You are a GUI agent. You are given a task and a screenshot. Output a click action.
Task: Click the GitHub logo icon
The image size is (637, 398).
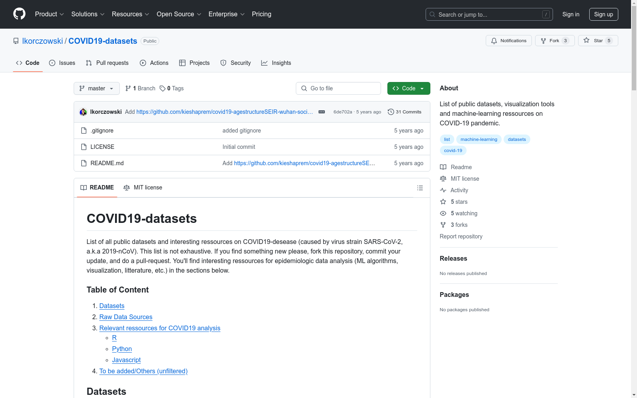pos(19,14)
